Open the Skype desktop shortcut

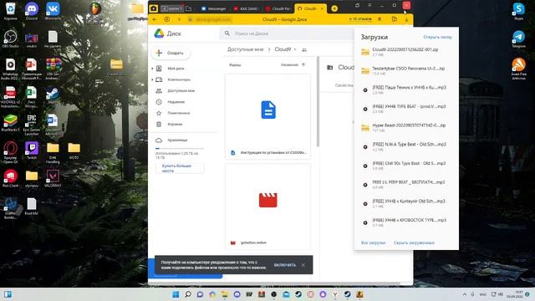[x=518, y=11]
